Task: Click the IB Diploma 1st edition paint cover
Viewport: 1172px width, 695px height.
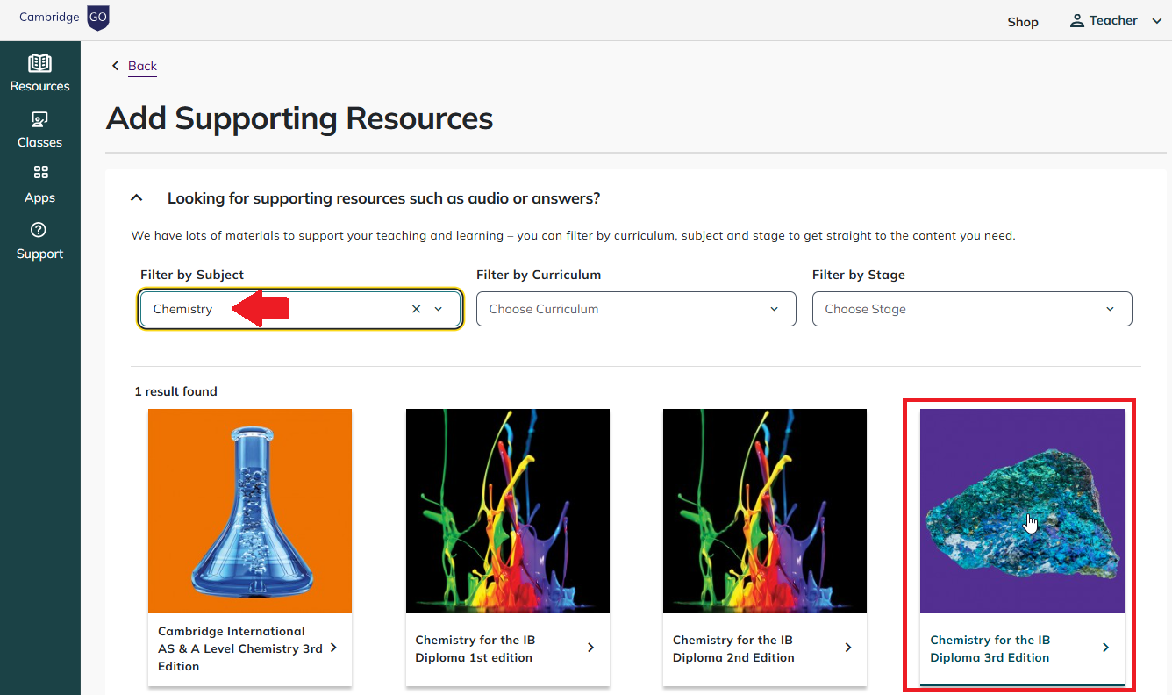Action: 508,511
